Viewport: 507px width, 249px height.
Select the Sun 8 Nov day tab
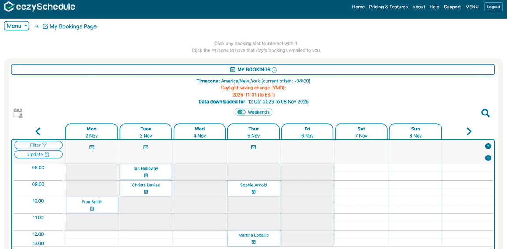click(415, 132)
